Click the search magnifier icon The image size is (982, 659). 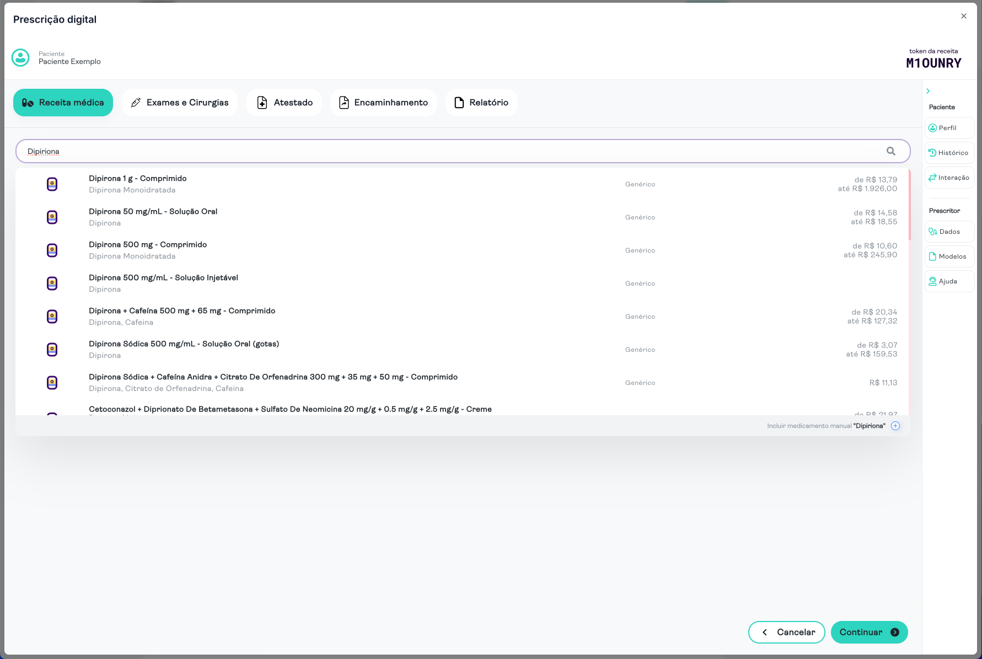click(x=890, y=151)
